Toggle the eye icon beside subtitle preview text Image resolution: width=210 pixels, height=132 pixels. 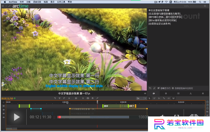point(145,93)
